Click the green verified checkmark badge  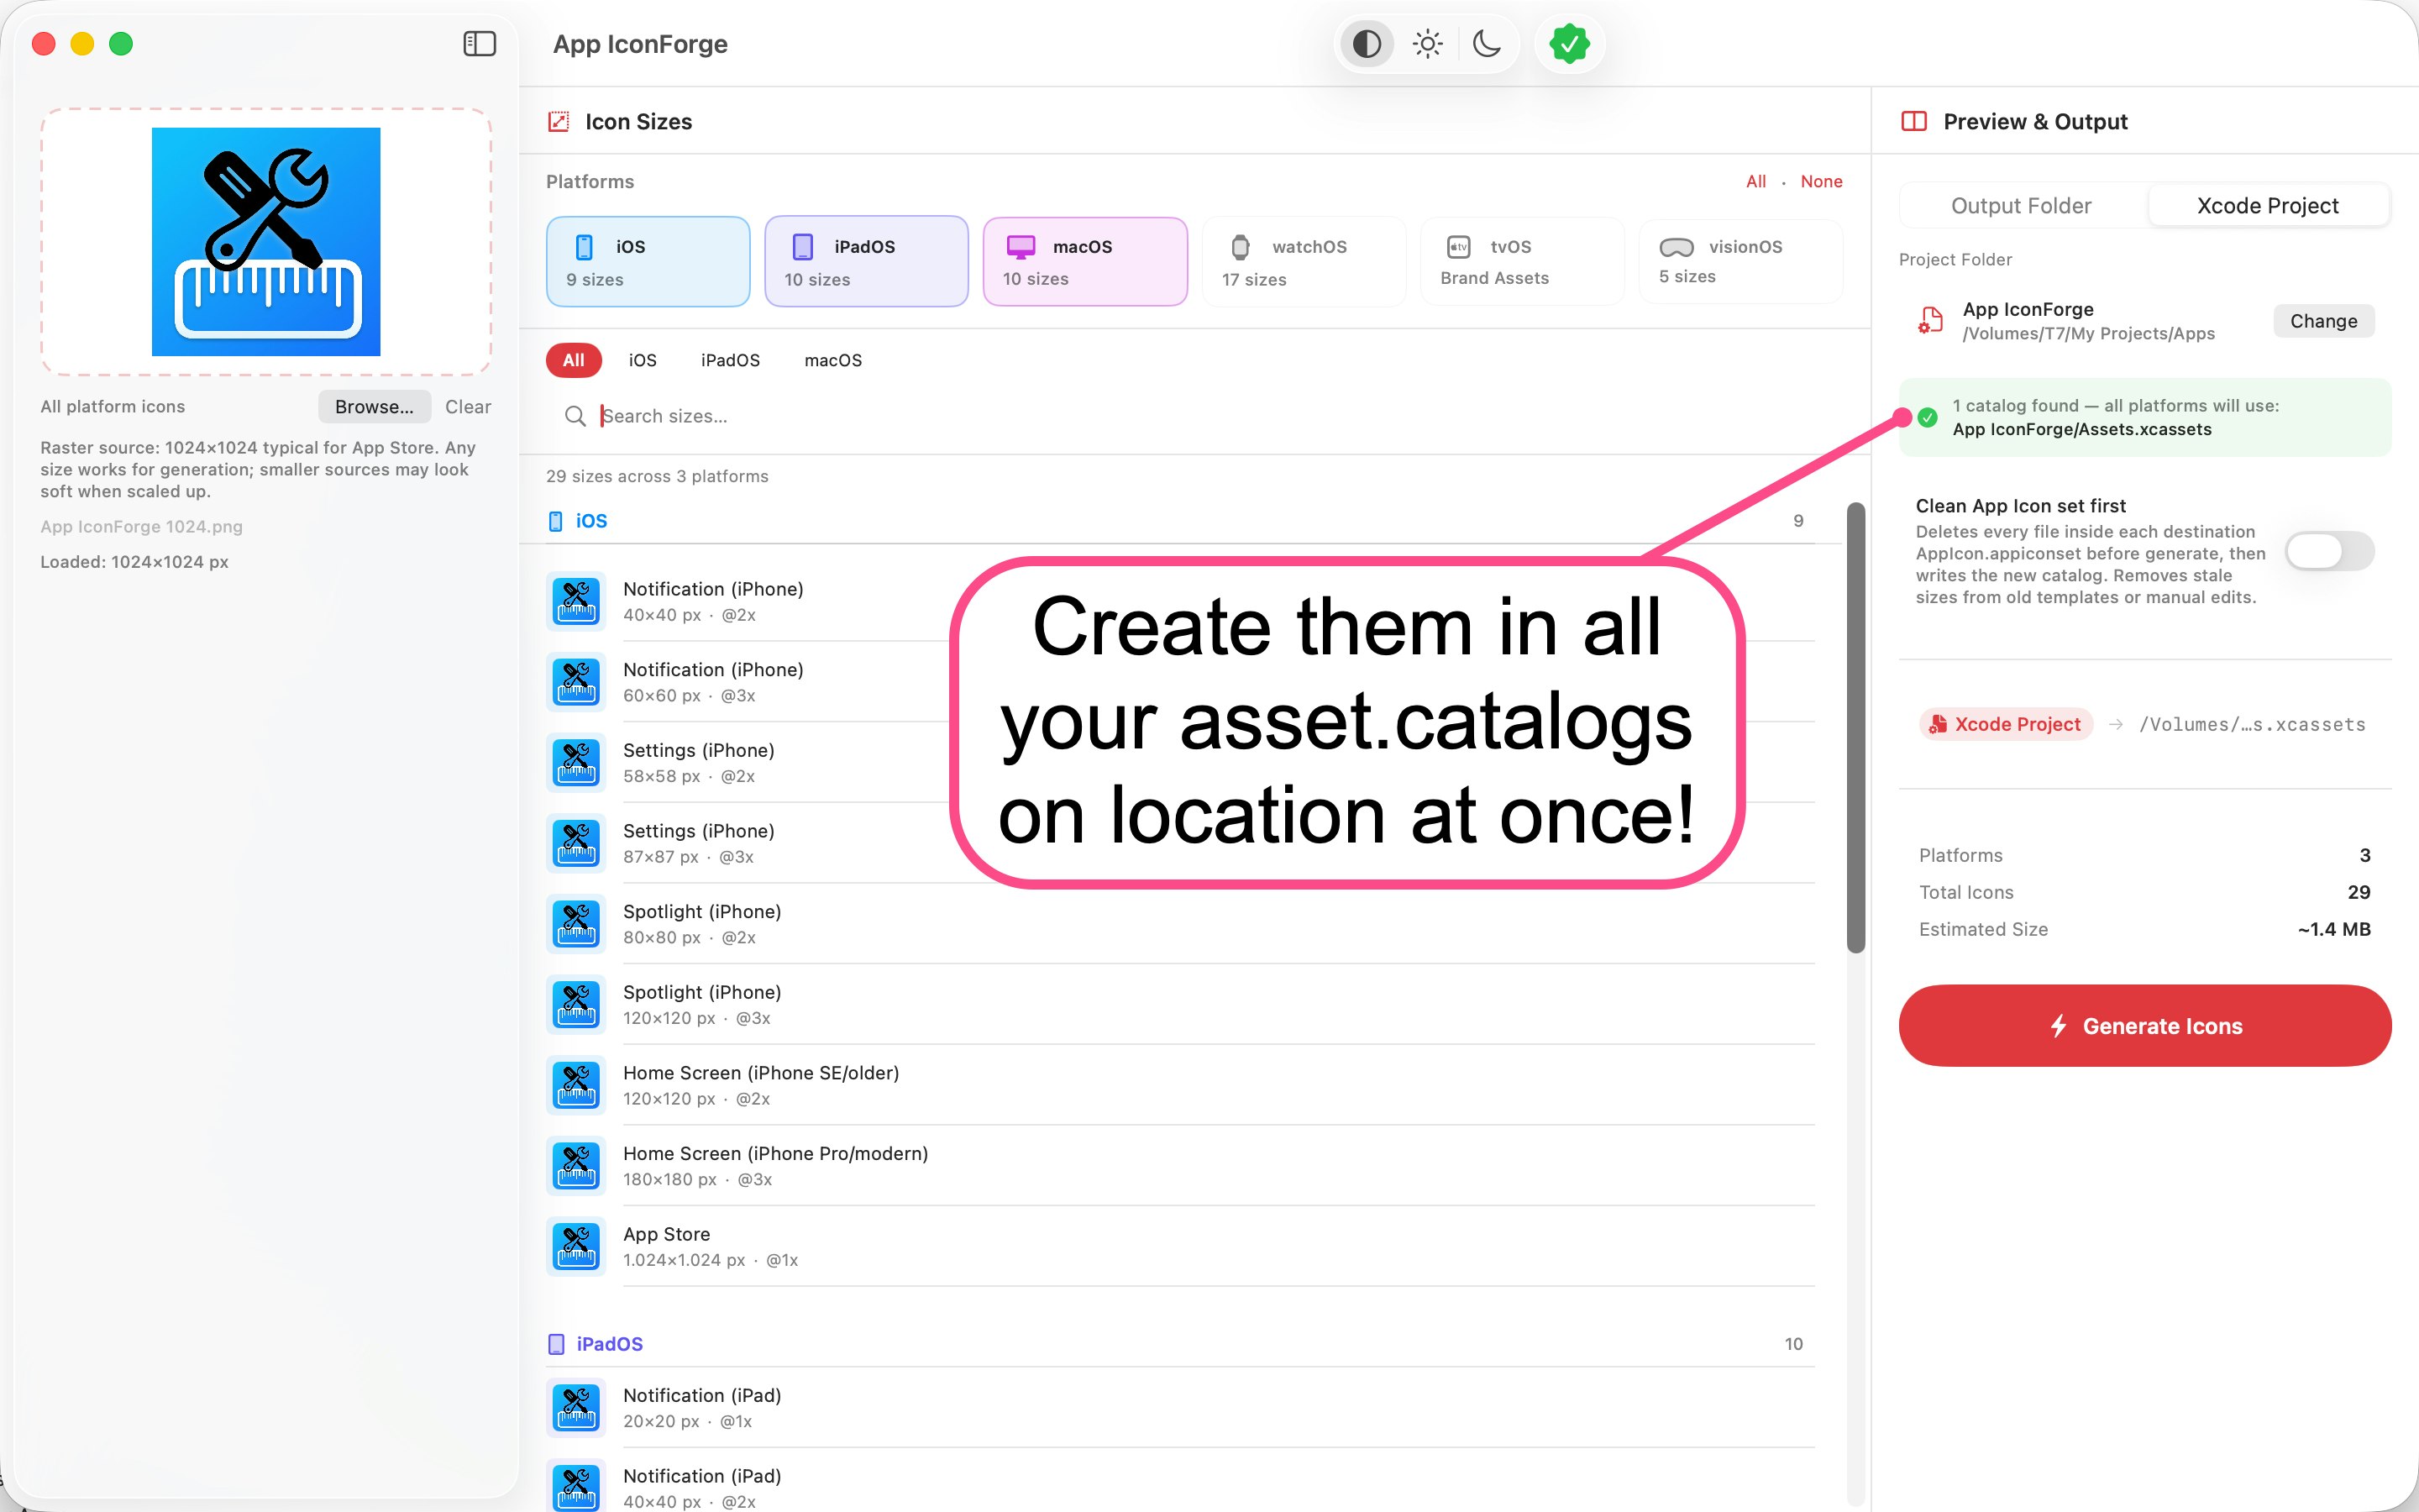coord(1569,44)
